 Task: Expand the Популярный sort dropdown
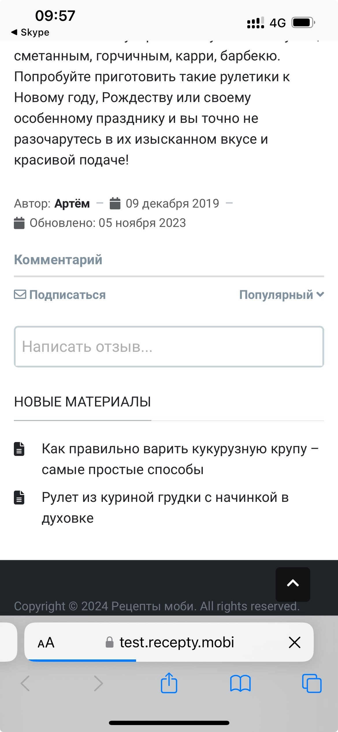pyautogui.click(x=281, y=295)
